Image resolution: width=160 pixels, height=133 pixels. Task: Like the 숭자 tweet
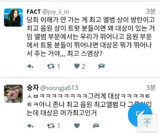click(x=77, y=126)
